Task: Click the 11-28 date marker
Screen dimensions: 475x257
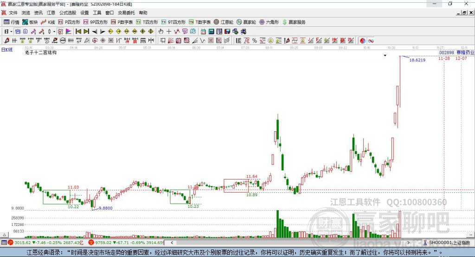Action: 444,58
